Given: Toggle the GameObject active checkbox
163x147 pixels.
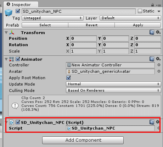Looking at the screenshot, I should click(18, 11).
